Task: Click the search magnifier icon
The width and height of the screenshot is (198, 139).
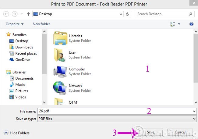Action: pos(190,14)
